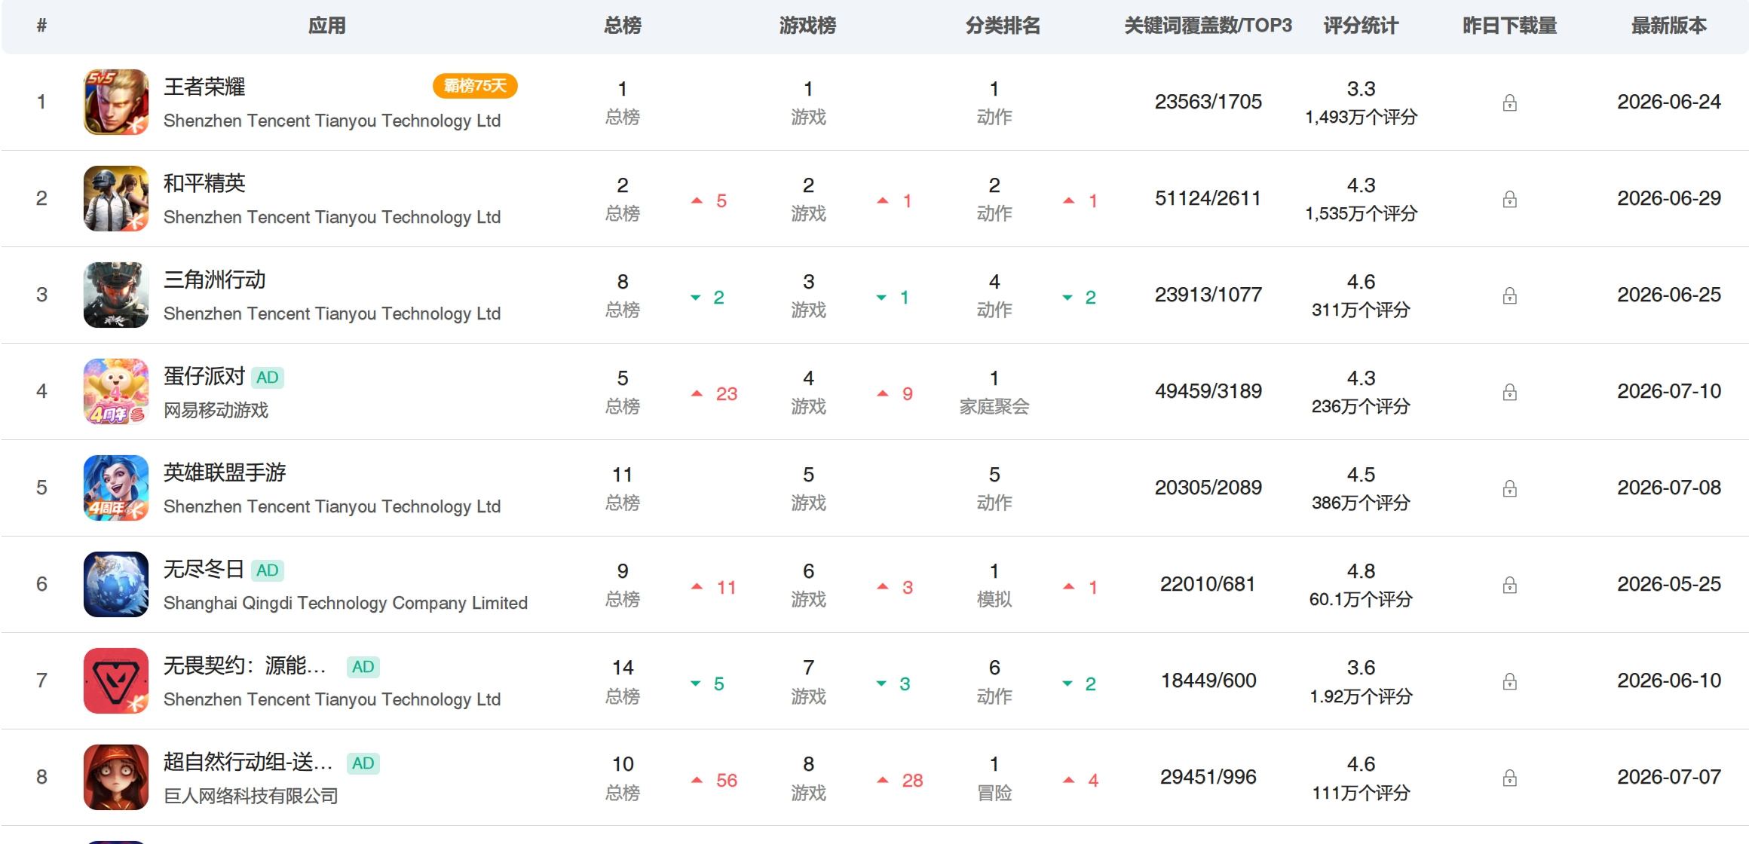Screen dimensions: 1749x844
Task: Click the AD tag next to 超自然行动组
Action: click(363, 763)
